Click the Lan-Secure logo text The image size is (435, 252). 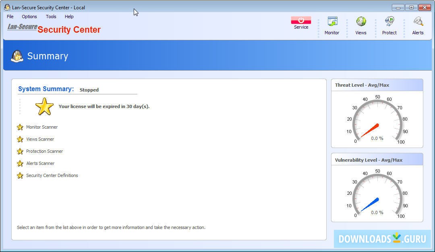(x=22, y=27)
